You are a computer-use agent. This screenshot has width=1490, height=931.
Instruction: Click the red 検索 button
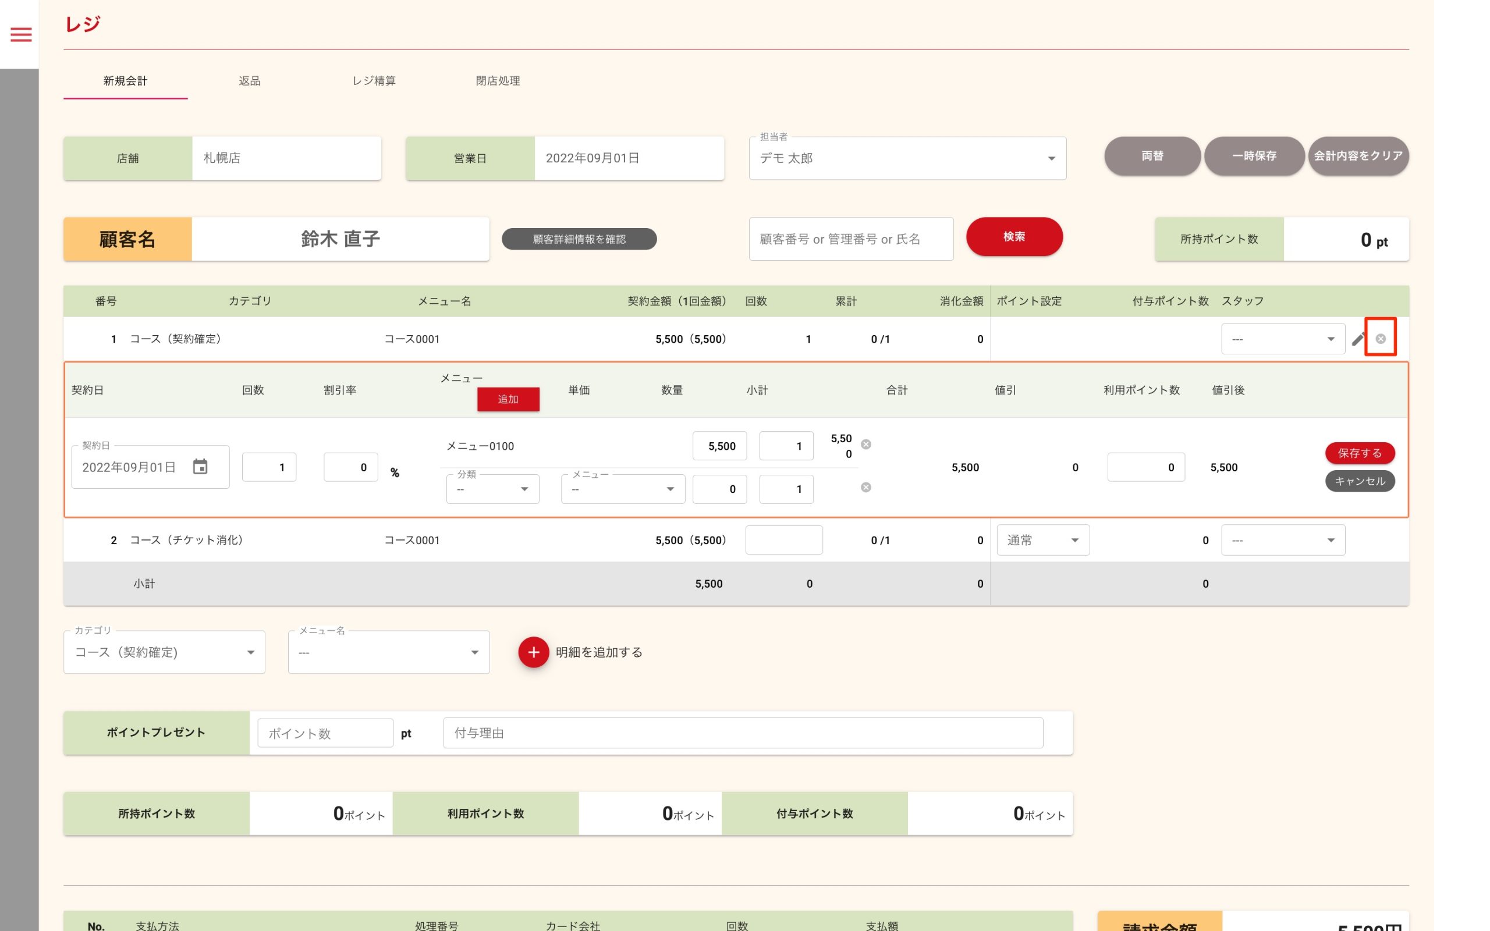coord(1014,236)
